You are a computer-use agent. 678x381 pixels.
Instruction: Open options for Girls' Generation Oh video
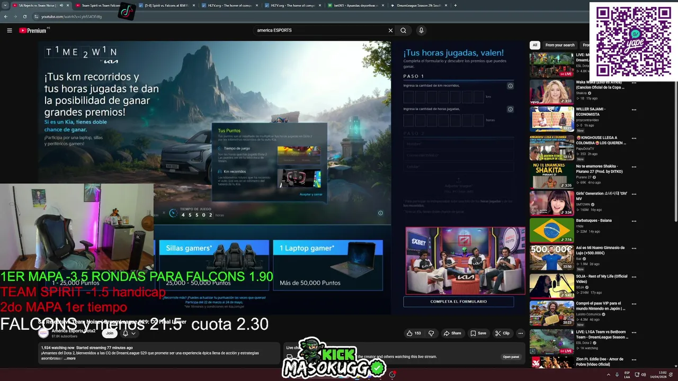pos(634,194)
